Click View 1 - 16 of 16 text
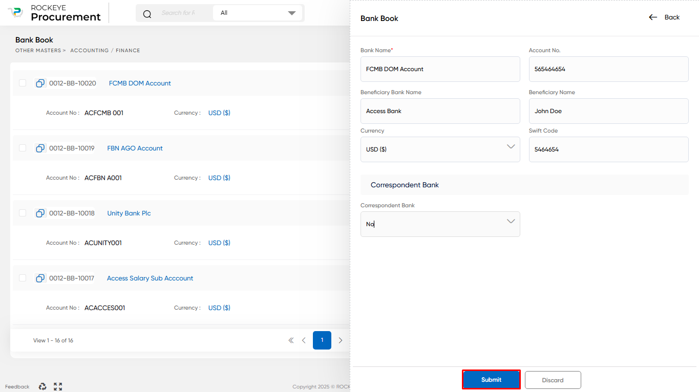Image resolution: width=699 pixels, height=392 pixels. pyautogui.click(x=53, y=340)
